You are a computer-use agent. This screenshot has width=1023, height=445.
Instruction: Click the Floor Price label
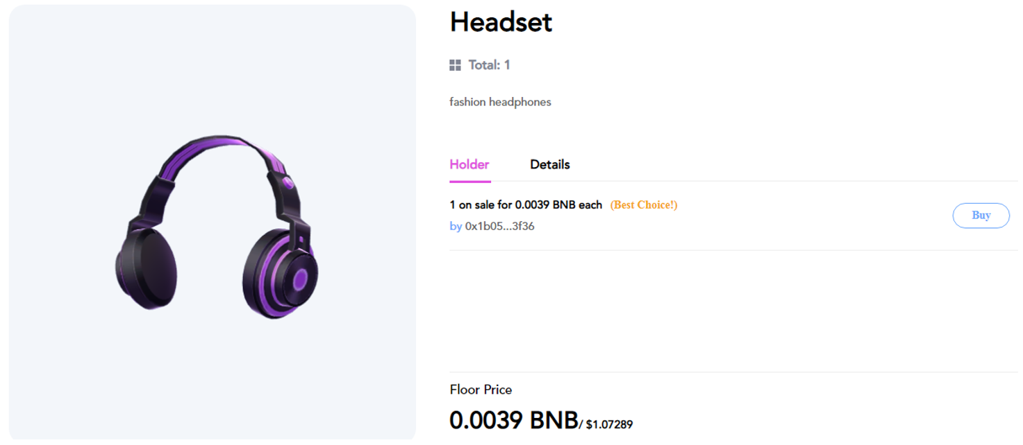point(481,390)
